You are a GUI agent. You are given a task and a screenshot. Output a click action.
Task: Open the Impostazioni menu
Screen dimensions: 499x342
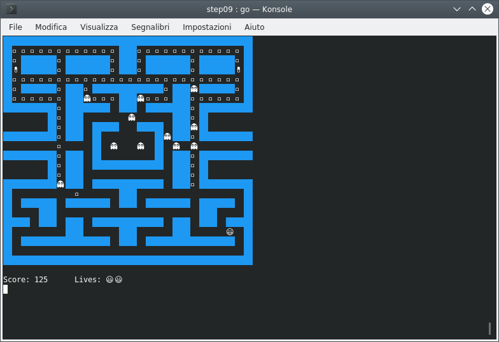[x=207, y=27]
